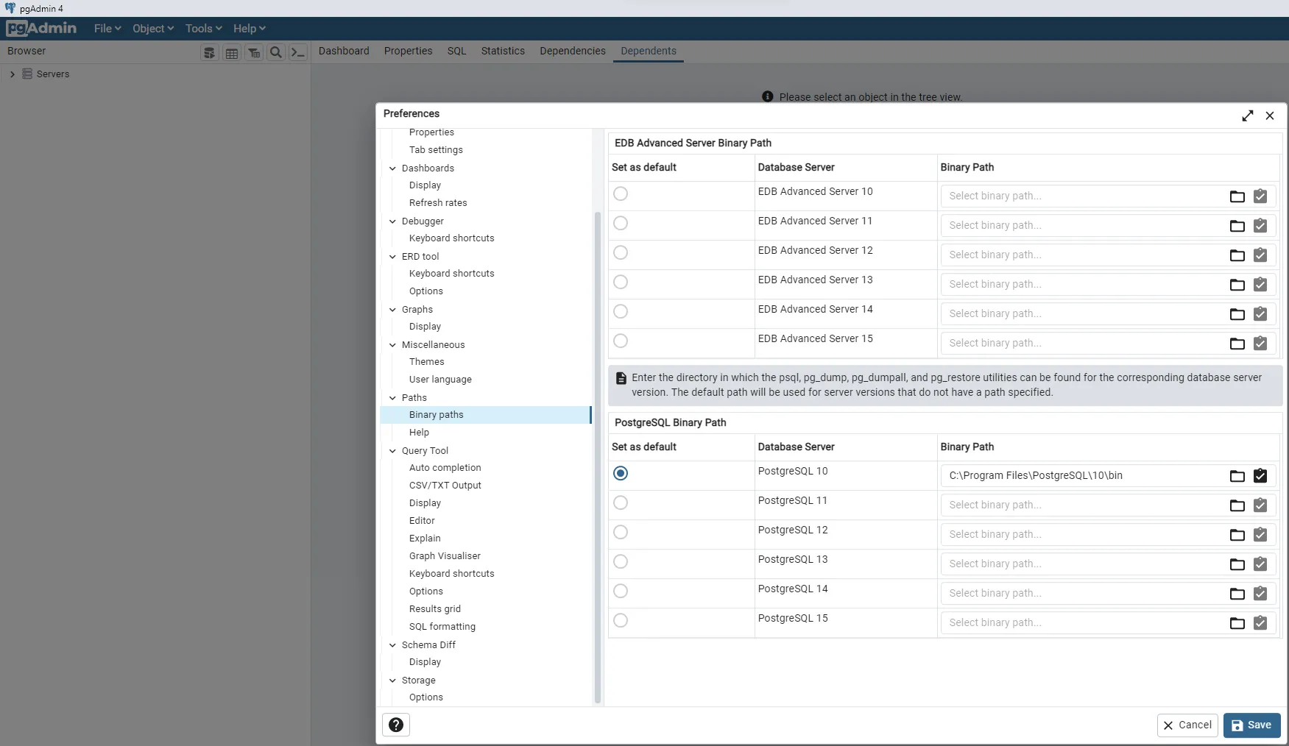The image size is (1289, 746).
Task: Maximize the Preferences dialog with arrows icon
Action: [1247, 116]
